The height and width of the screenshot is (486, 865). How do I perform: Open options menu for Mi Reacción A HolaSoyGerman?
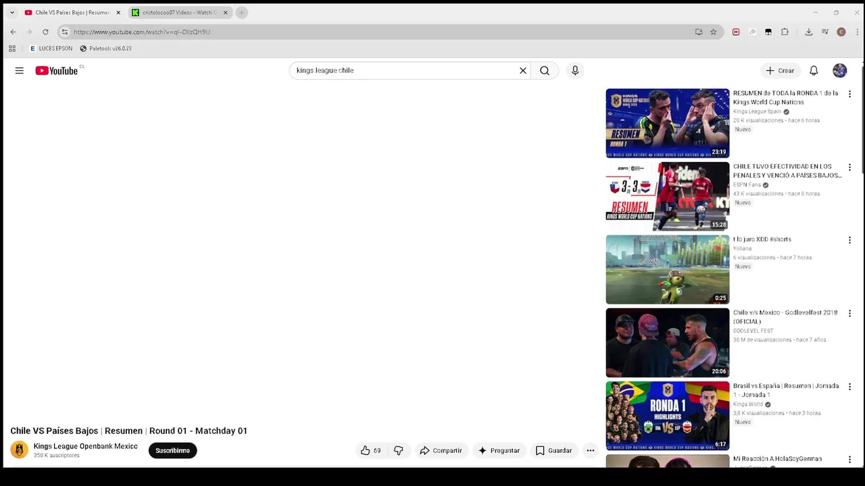849,460
